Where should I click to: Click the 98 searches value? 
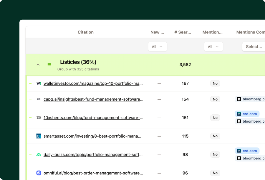click(185, 154)
